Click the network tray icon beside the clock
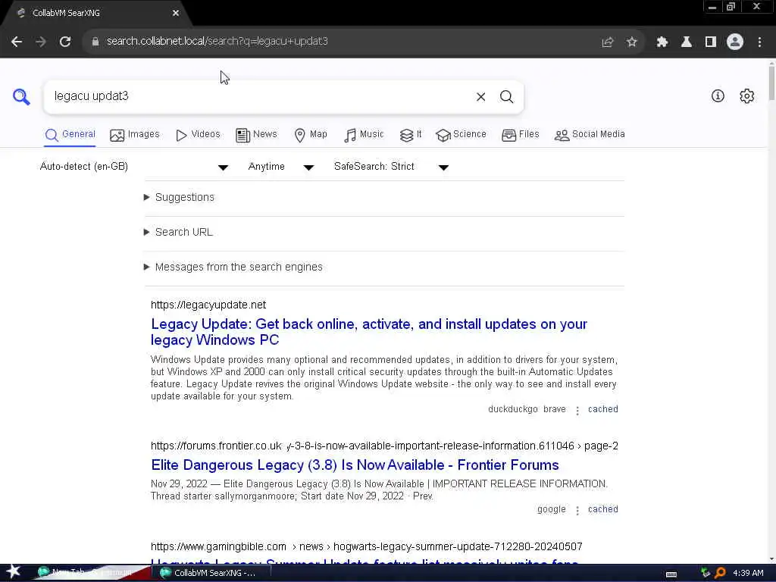Viewport: 776px width, 582px height. [x=706, y=573]
